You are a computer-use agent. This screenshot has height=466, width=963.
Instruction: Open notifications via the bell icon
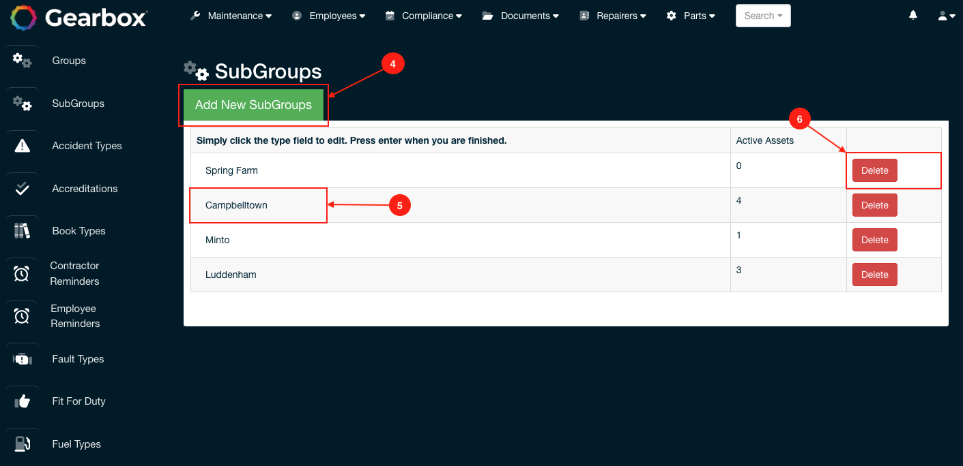coord(912,15)
